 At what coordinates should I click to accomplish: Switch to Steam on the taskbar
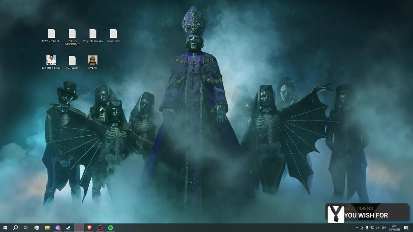(68, 228)
